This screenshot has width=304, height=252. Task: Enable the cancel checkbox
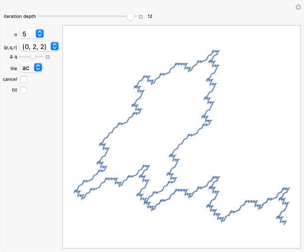click(23, 80)
